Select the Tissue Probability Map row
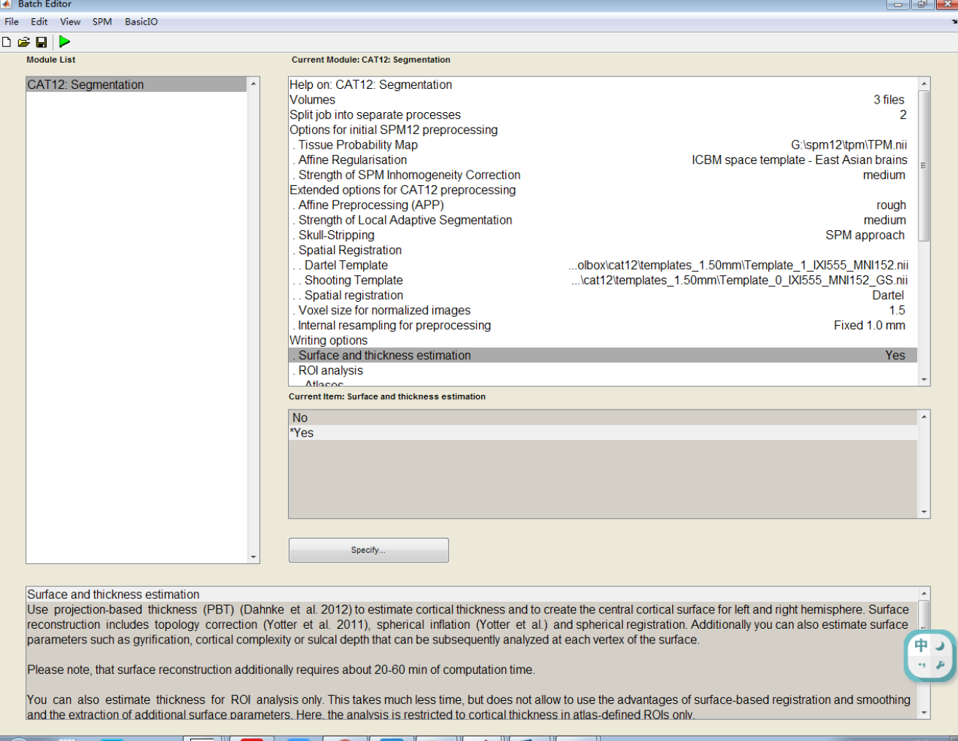 coord(603,145)
